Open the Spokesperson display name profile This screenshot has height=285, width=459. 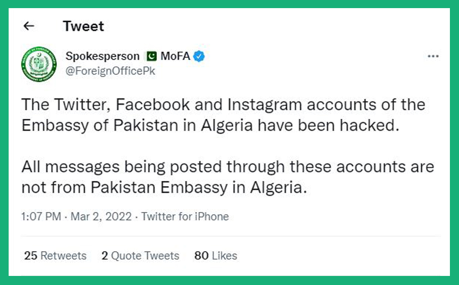pyautogui.click(x=102, y=56)
